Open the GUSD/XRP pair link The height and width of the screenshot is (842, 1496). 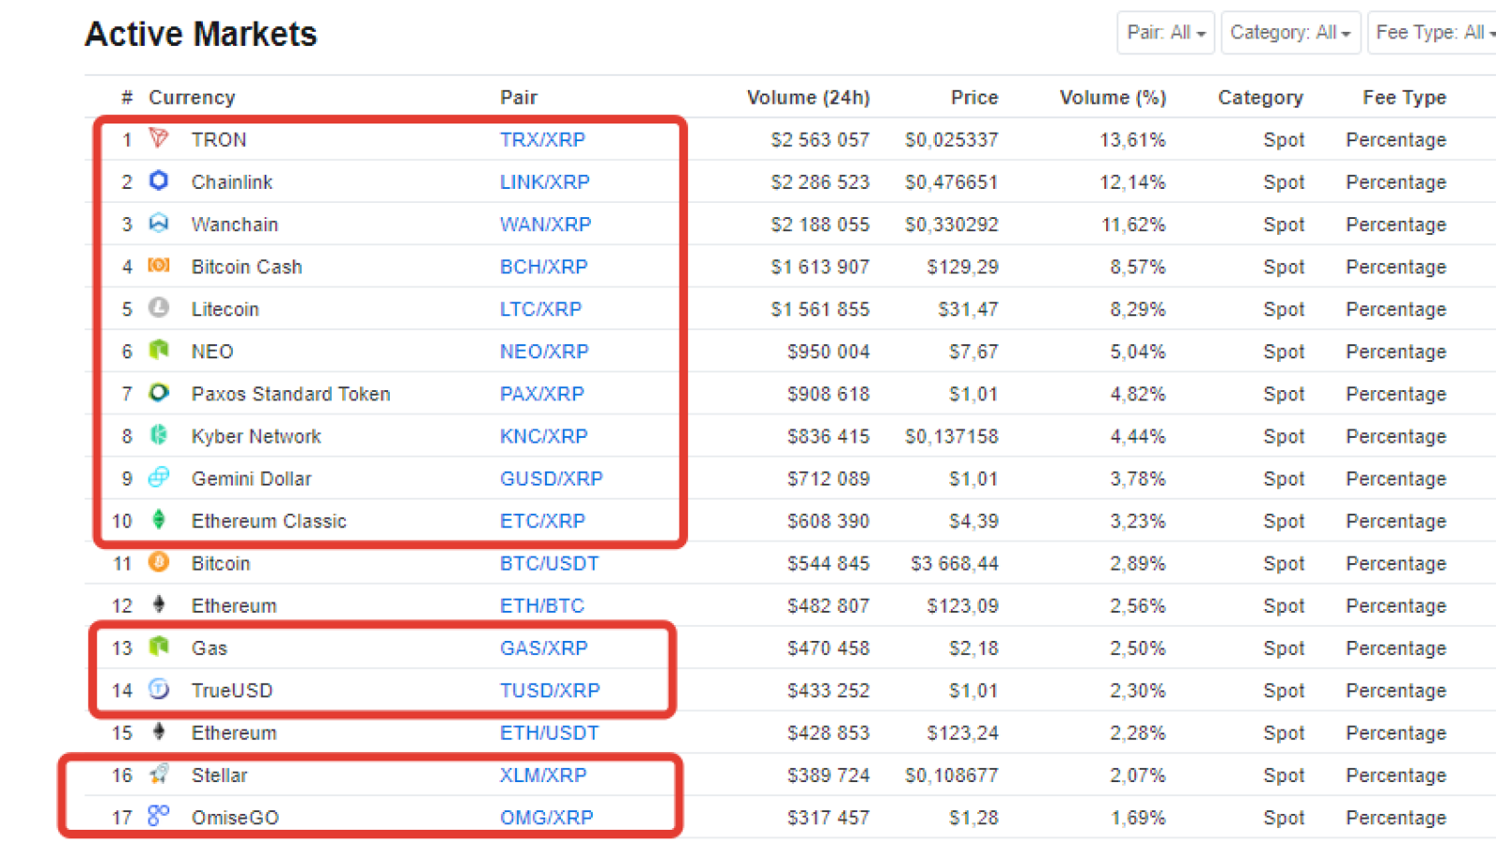(552, 479)
